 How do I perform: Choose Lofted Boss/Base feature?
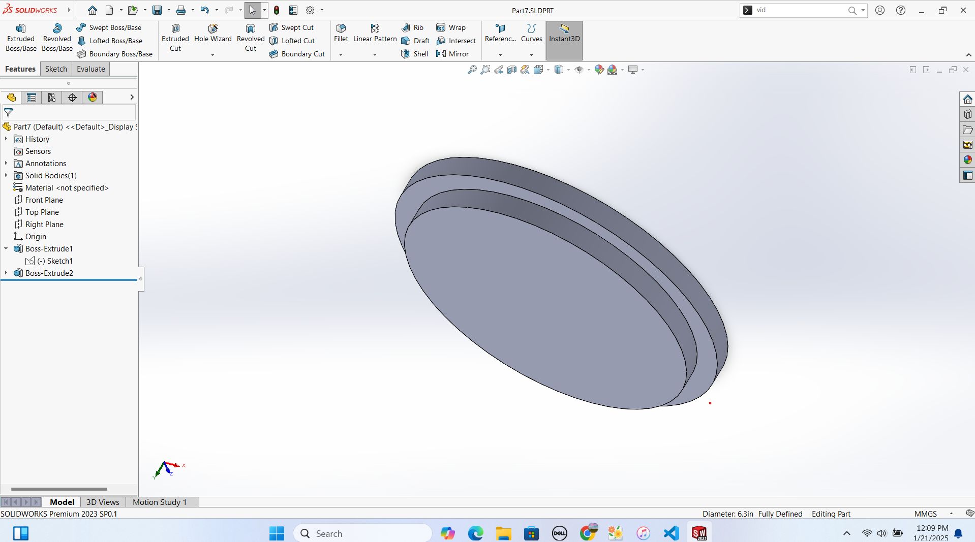pyautogui.click(x=110, y=41)
